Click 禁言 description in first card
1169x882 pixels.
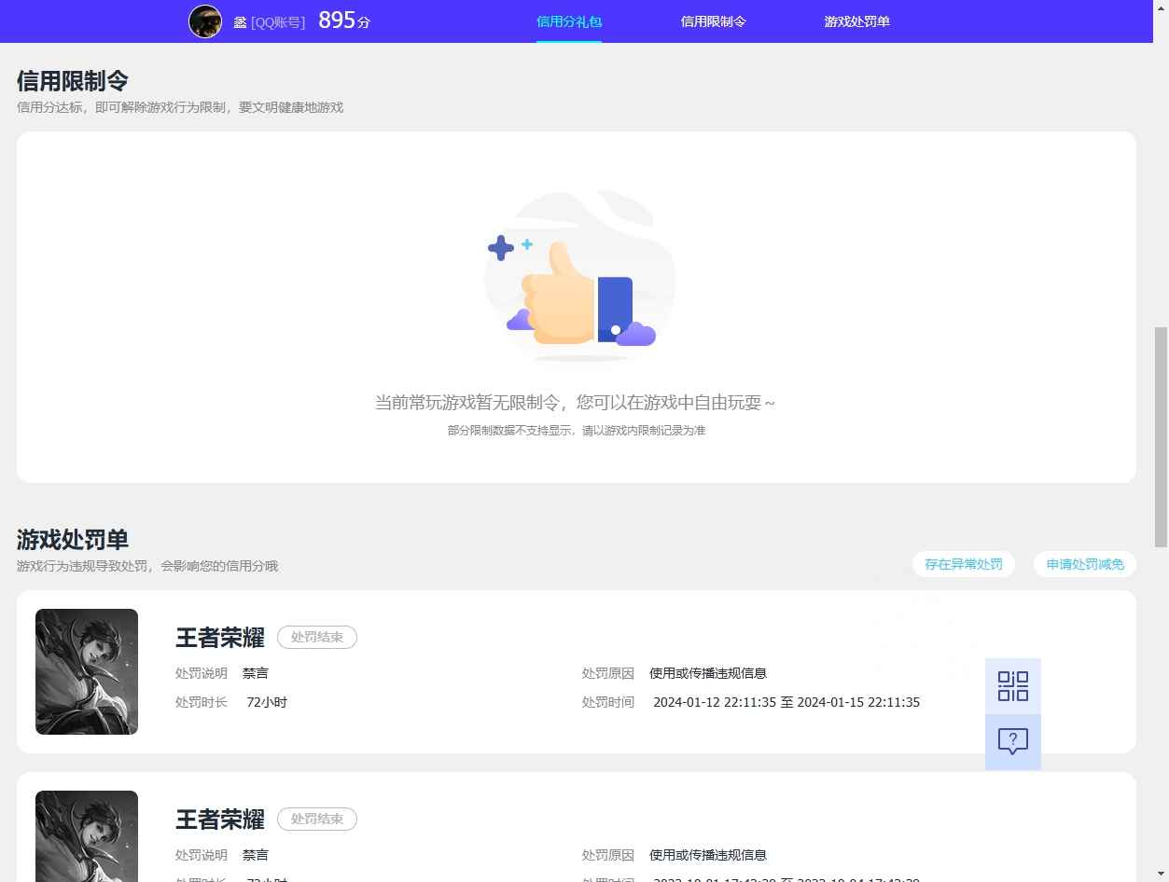tap(256, 673)
